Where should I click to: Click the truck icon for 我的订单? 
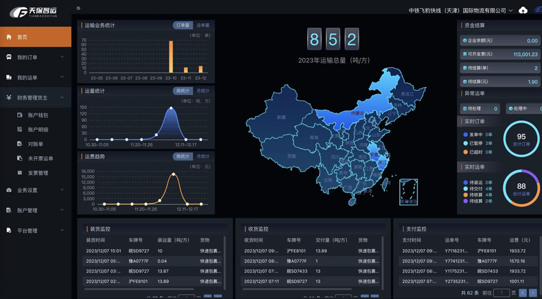click(x=9, y=57)
